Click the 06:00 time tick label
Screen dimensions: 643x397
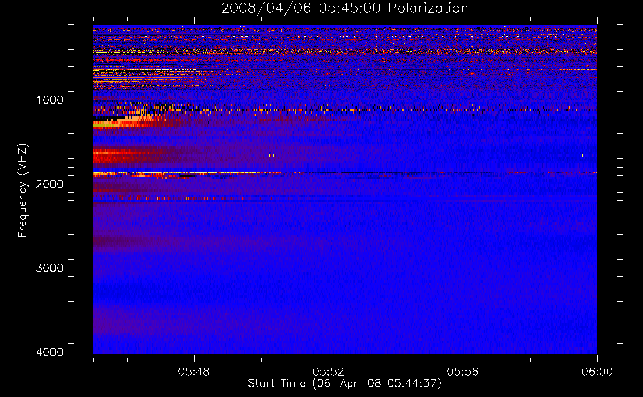point(597,372)
